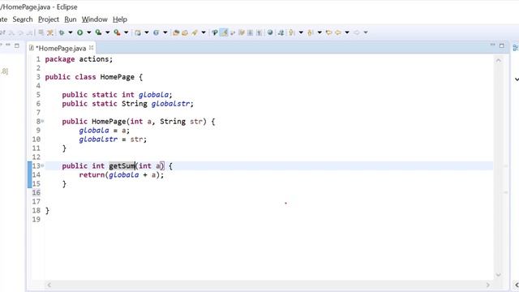Maximize the editor area
The height and width of the screenshot is (292, 519).
tap(502, 45)
